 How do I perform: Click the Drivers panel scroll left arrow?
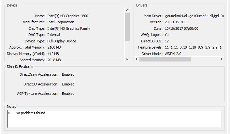[x=137, y=59]
